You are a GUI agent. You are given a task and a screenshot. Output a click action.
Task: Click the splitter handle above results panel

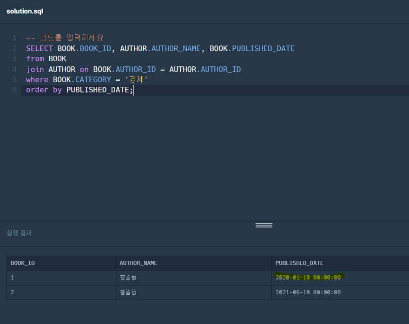pyautogui.click(x=264, y=225)
